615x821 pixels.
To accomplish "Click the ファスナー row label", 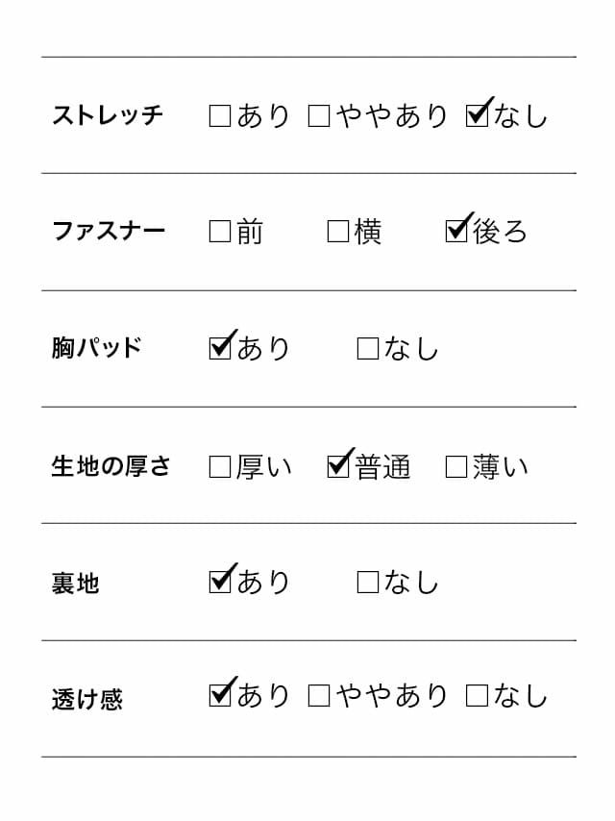I will click(108, 232).
